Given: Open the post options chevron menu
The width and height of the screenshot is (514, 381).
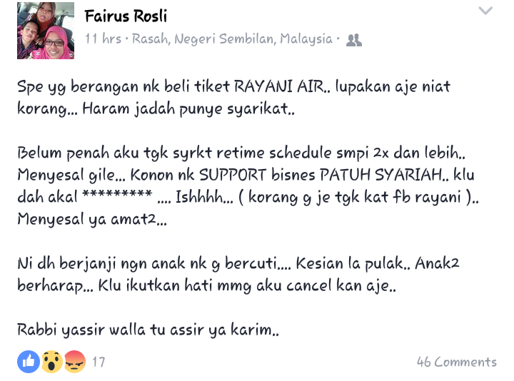Looking at the screenshot, I should coord(485,11).
